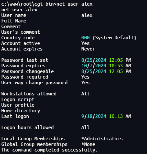The width and height of the screenshot is (147, 154).
Task: Click the Password changeable time 12:05 PM
Action: [120, 71]
